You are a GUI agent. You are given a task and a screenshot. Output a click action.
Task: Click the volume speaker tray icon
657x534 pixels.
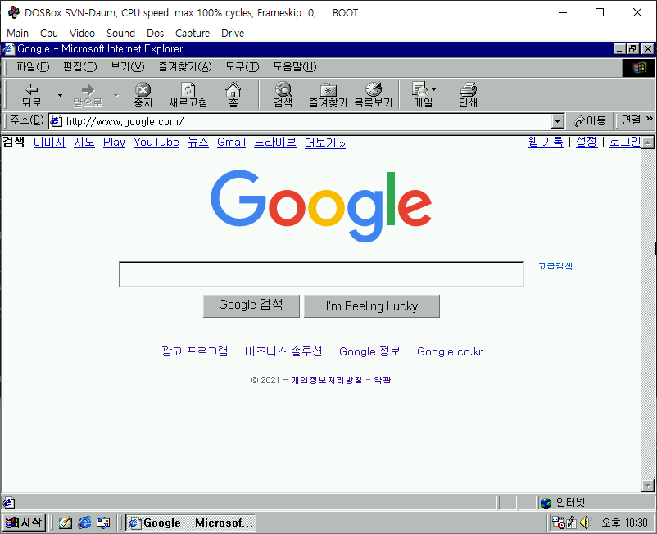[x=587, y=523]
